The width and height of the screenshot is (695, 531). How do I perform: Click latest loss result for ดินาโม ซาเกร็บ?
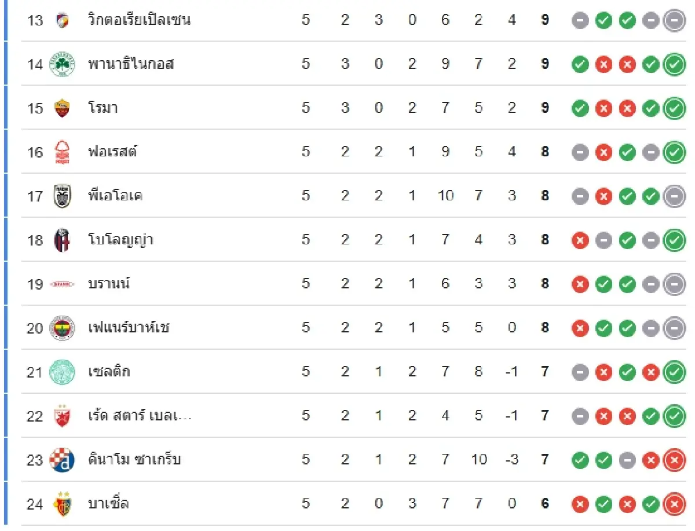tap(674, 460)
